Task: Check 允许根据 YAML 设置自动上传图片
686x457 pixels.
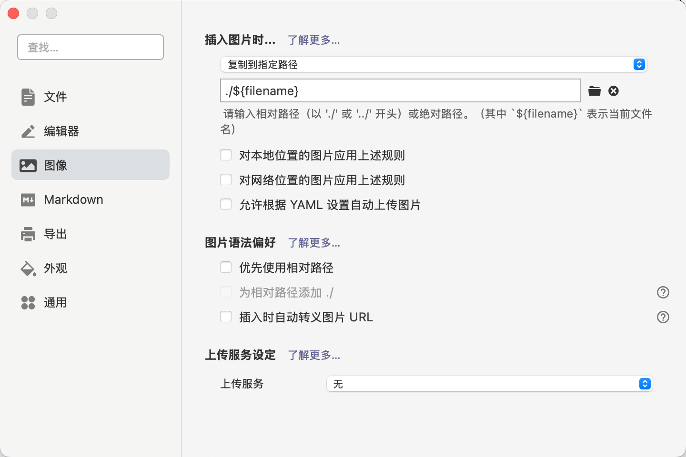Action: point(226,205)
